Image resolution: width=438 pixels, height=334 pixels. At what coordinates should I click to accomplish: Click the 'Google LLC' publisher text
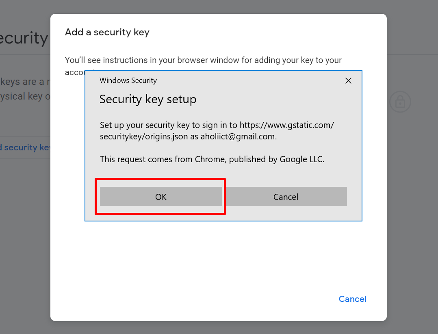[301, 159]
